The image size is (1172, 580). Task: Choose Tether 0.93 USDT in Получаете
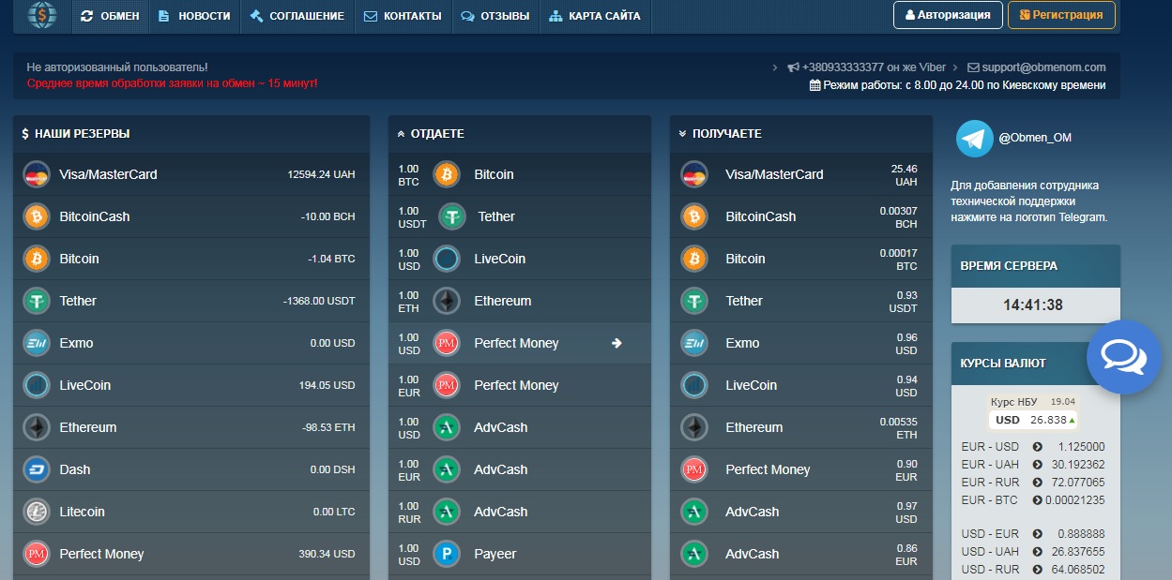(801, 301)
